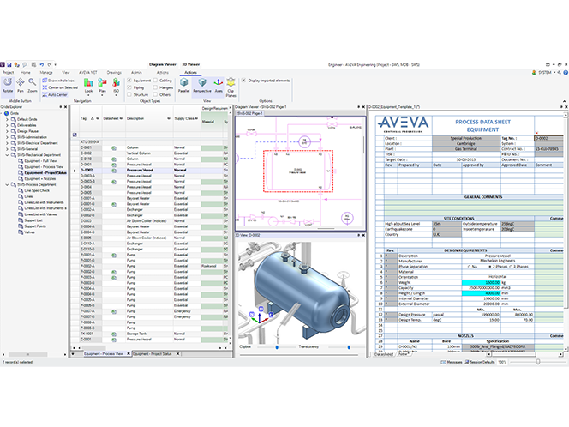Image resolution: width=569 pixels, height=427 pixels.
Task: Open the Drawings ribbon tab
Action: (114, 73)
